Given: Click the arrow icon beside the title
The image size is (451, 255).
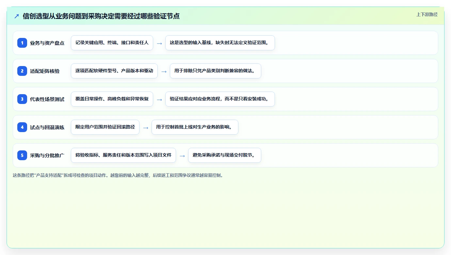Looking at the screenshot, I should click(x=17, y=16).
